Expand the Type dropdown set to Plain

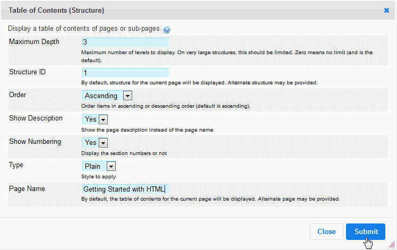tap(111, 166)
